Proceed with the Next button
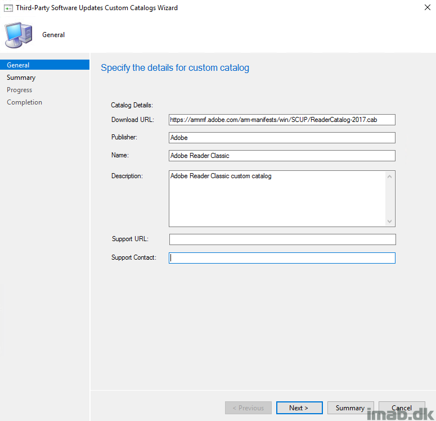The image size is (436, 421). 299,408
